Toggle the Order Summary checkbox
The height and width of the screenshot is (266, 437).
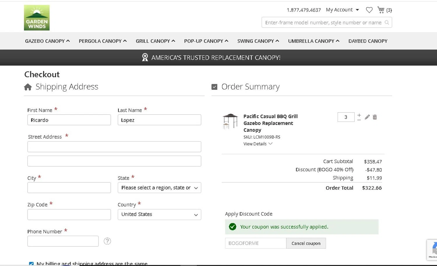214,87
